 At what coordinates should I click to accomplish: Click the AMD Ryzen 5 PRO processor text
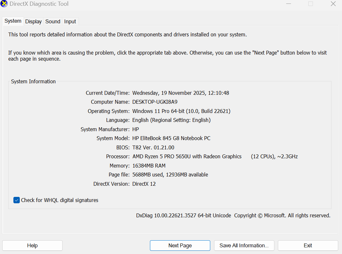pos(187,156)
